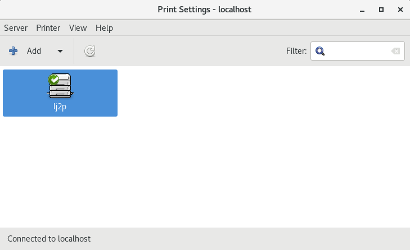Viewport: 410px width, 250px height.
Task: Refresh the printer list
Action: (x=89, y=51)
